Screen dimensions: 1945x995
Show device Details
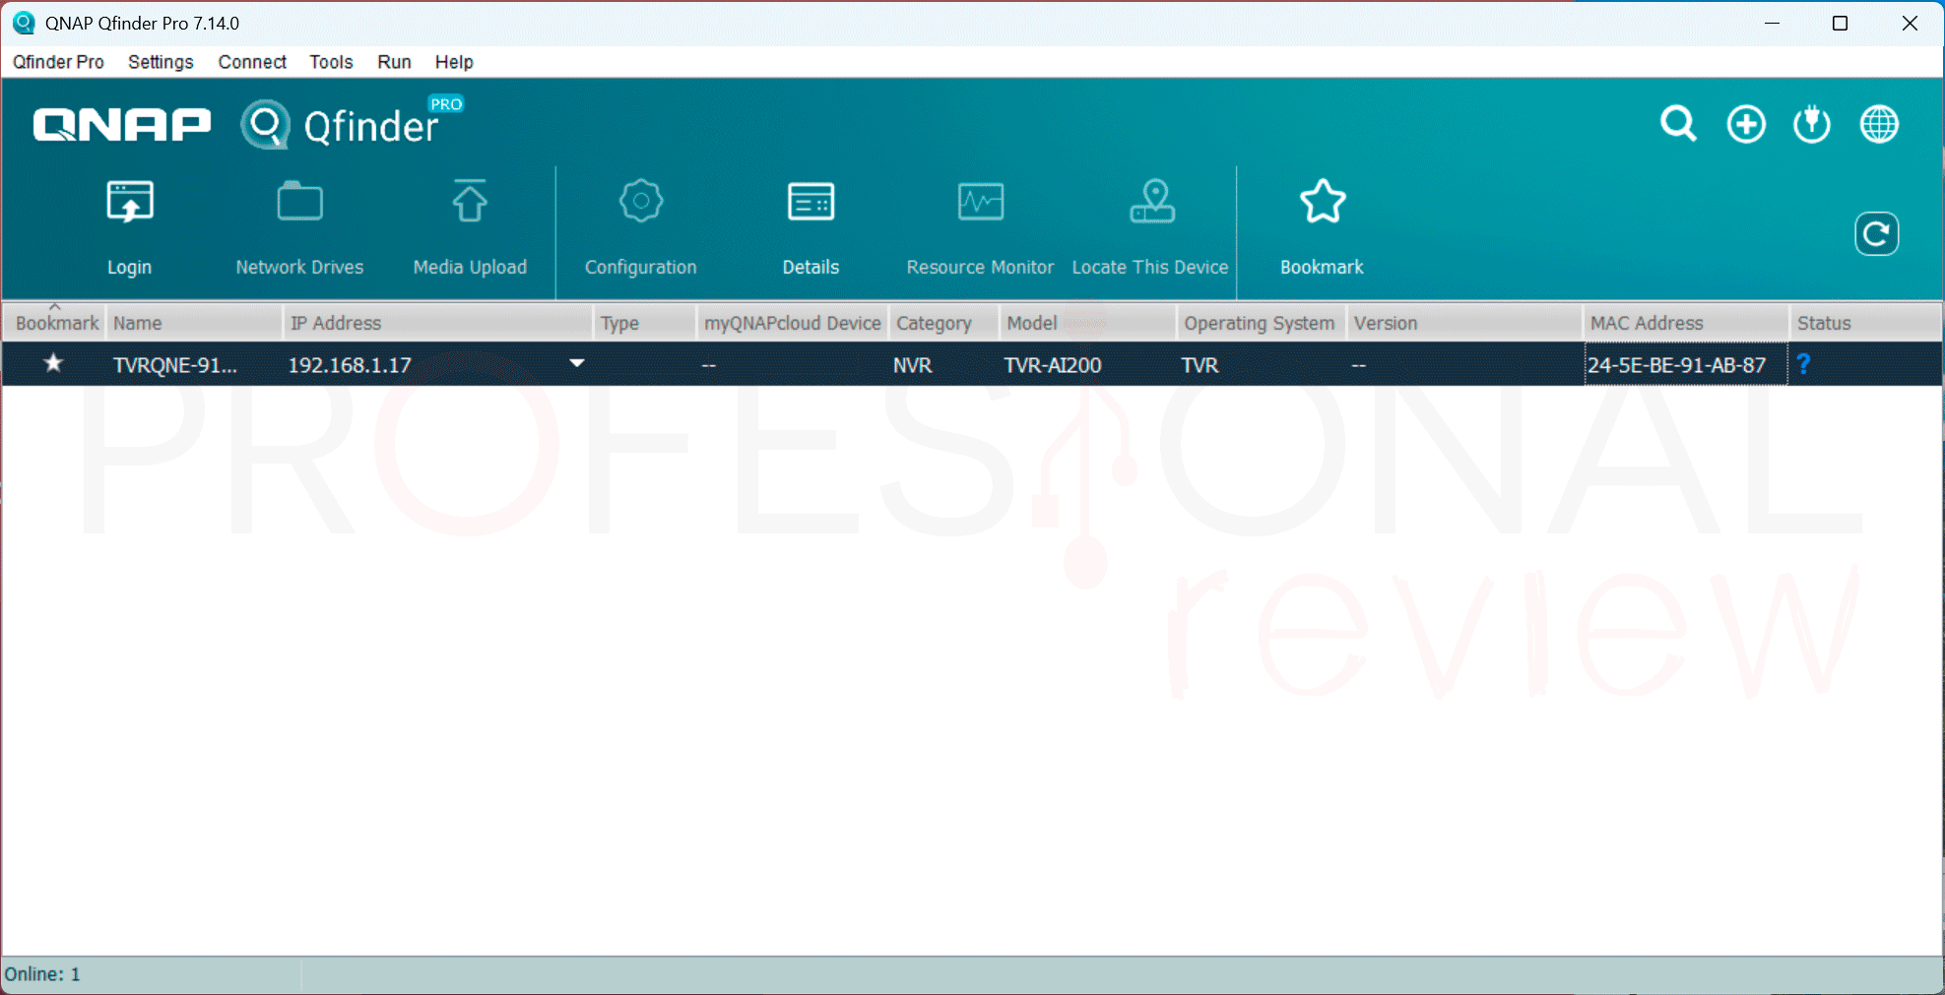click(x=810, y=227)
